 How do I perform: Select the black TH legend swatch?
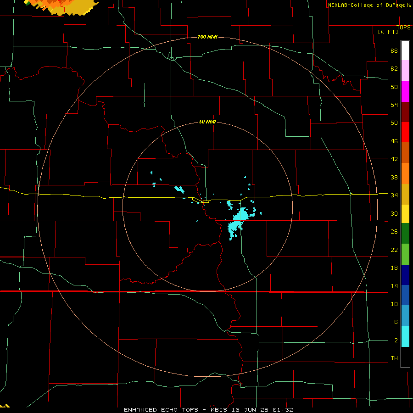pyautogui.click(x=405, y=357)
